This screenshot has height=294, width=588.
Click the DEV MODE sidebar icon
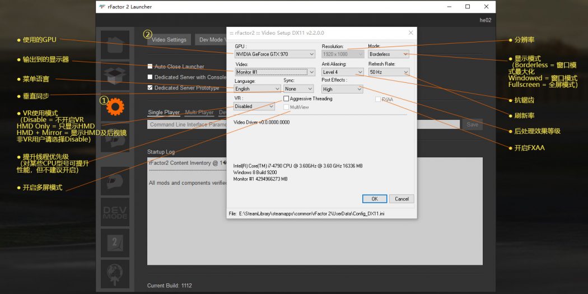115,212
